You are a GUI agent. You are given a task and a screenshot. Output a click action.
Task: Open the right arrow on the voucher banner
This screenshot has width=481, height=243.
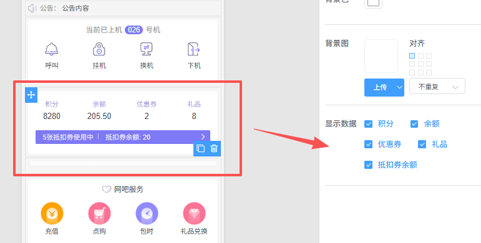click(203, 137)
